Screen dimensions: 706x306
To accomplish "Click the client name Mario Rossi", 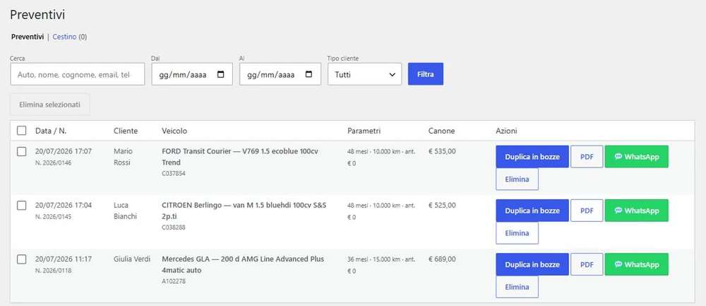I will tap(124, 157).
